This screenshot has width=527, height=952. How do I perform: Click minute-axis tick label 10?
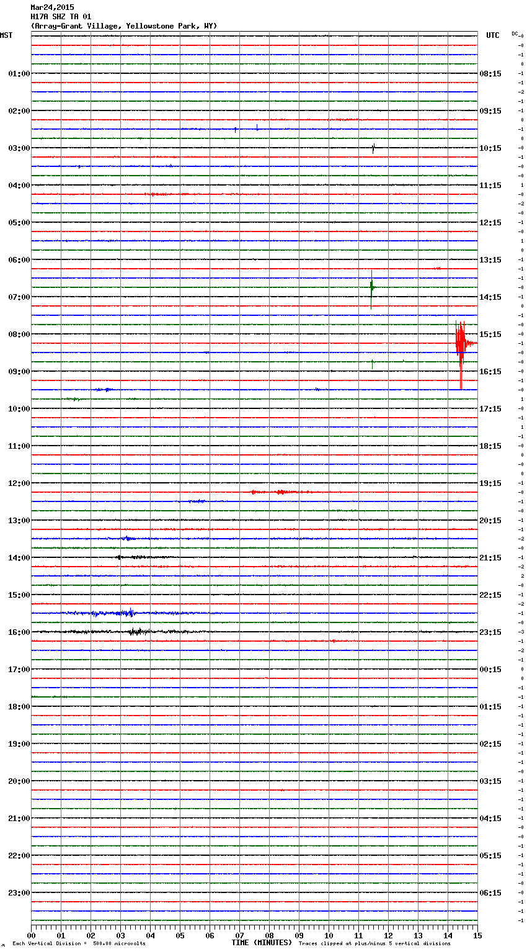329,936
